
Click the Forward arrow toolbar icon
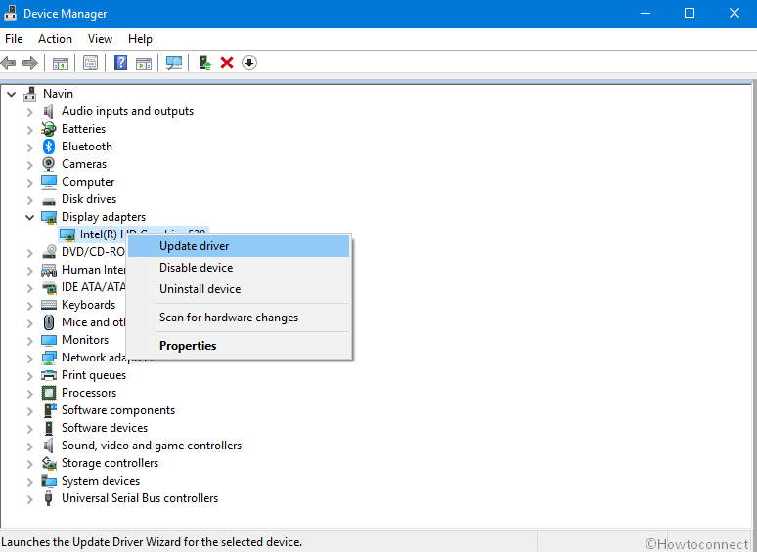tap(30, 63)
